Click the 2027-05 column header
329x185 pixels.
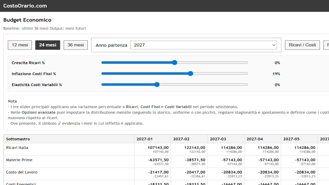pyautogui.click(x=291, y=139)
